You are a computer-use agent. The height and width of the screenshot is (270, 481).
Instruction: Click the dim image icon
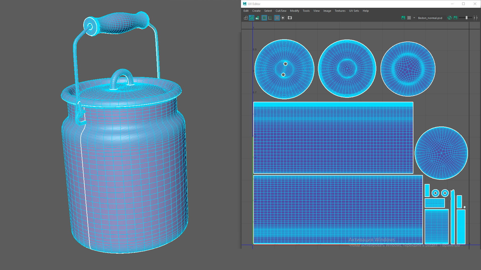click(455, 18)
